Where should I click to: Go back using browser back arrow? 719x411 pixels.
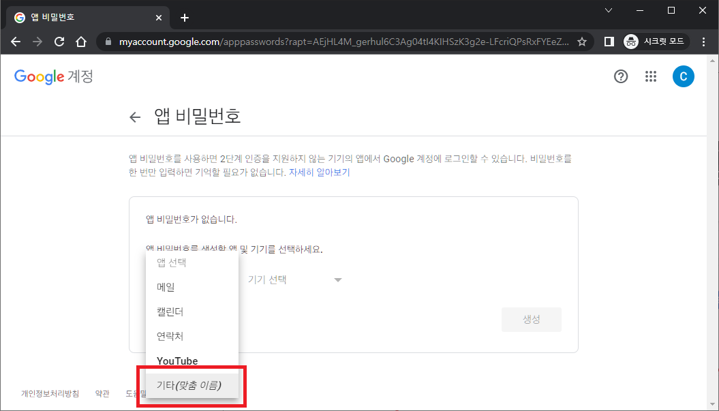click(x=16, y=42)
